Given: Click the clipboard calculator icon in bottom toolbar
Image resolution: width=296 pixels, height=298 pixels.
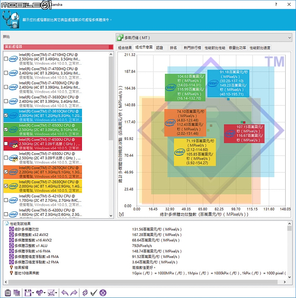Looking at the screenshot, I should click(8, 293).
